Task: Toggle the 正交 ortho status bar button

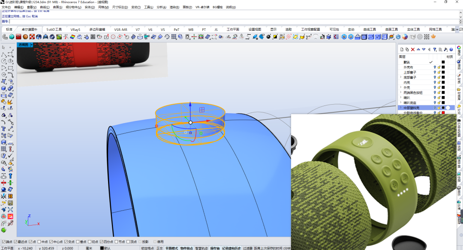Action: pos(159,248)
